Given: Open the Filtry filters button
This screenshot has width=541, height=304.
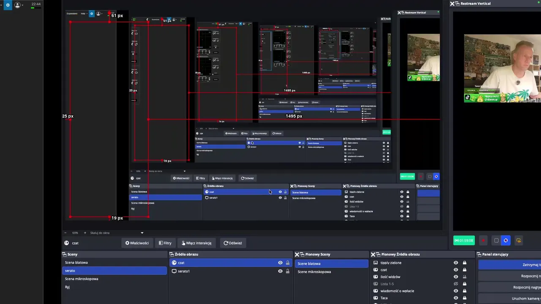Looking at the screenshot, I should click(x=165, y=243).
